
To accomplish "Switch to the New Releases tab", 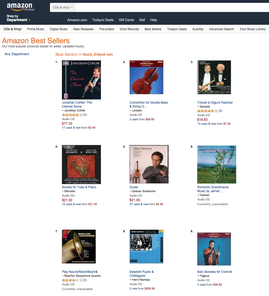I will [83, 29].
